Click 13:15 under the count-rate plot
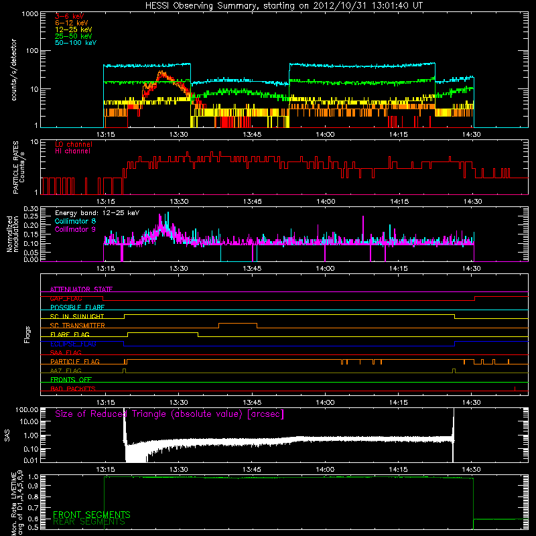Screen dimensions: 536x536 click(x=106, y=135)
